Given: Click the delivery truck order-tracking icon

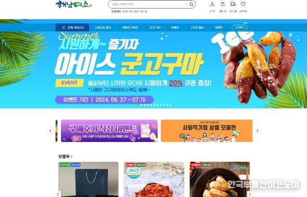Looking at the screenshot, I should (x=233, y=4).
